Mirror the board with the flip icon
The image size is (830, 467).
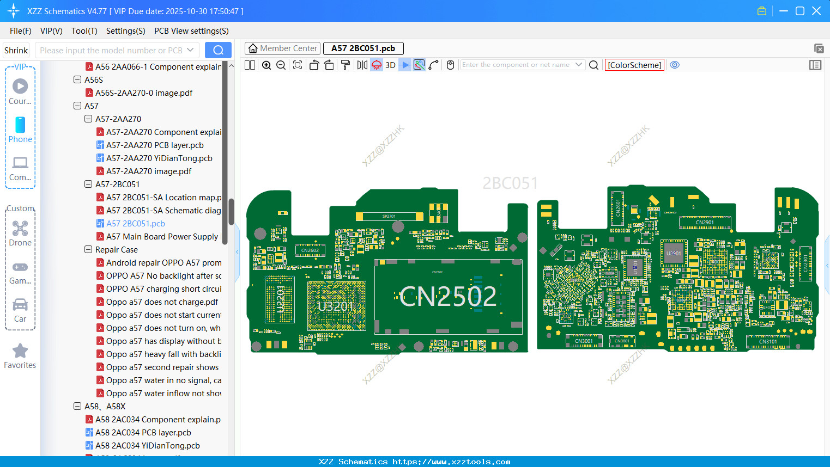(x=362, y=65)
